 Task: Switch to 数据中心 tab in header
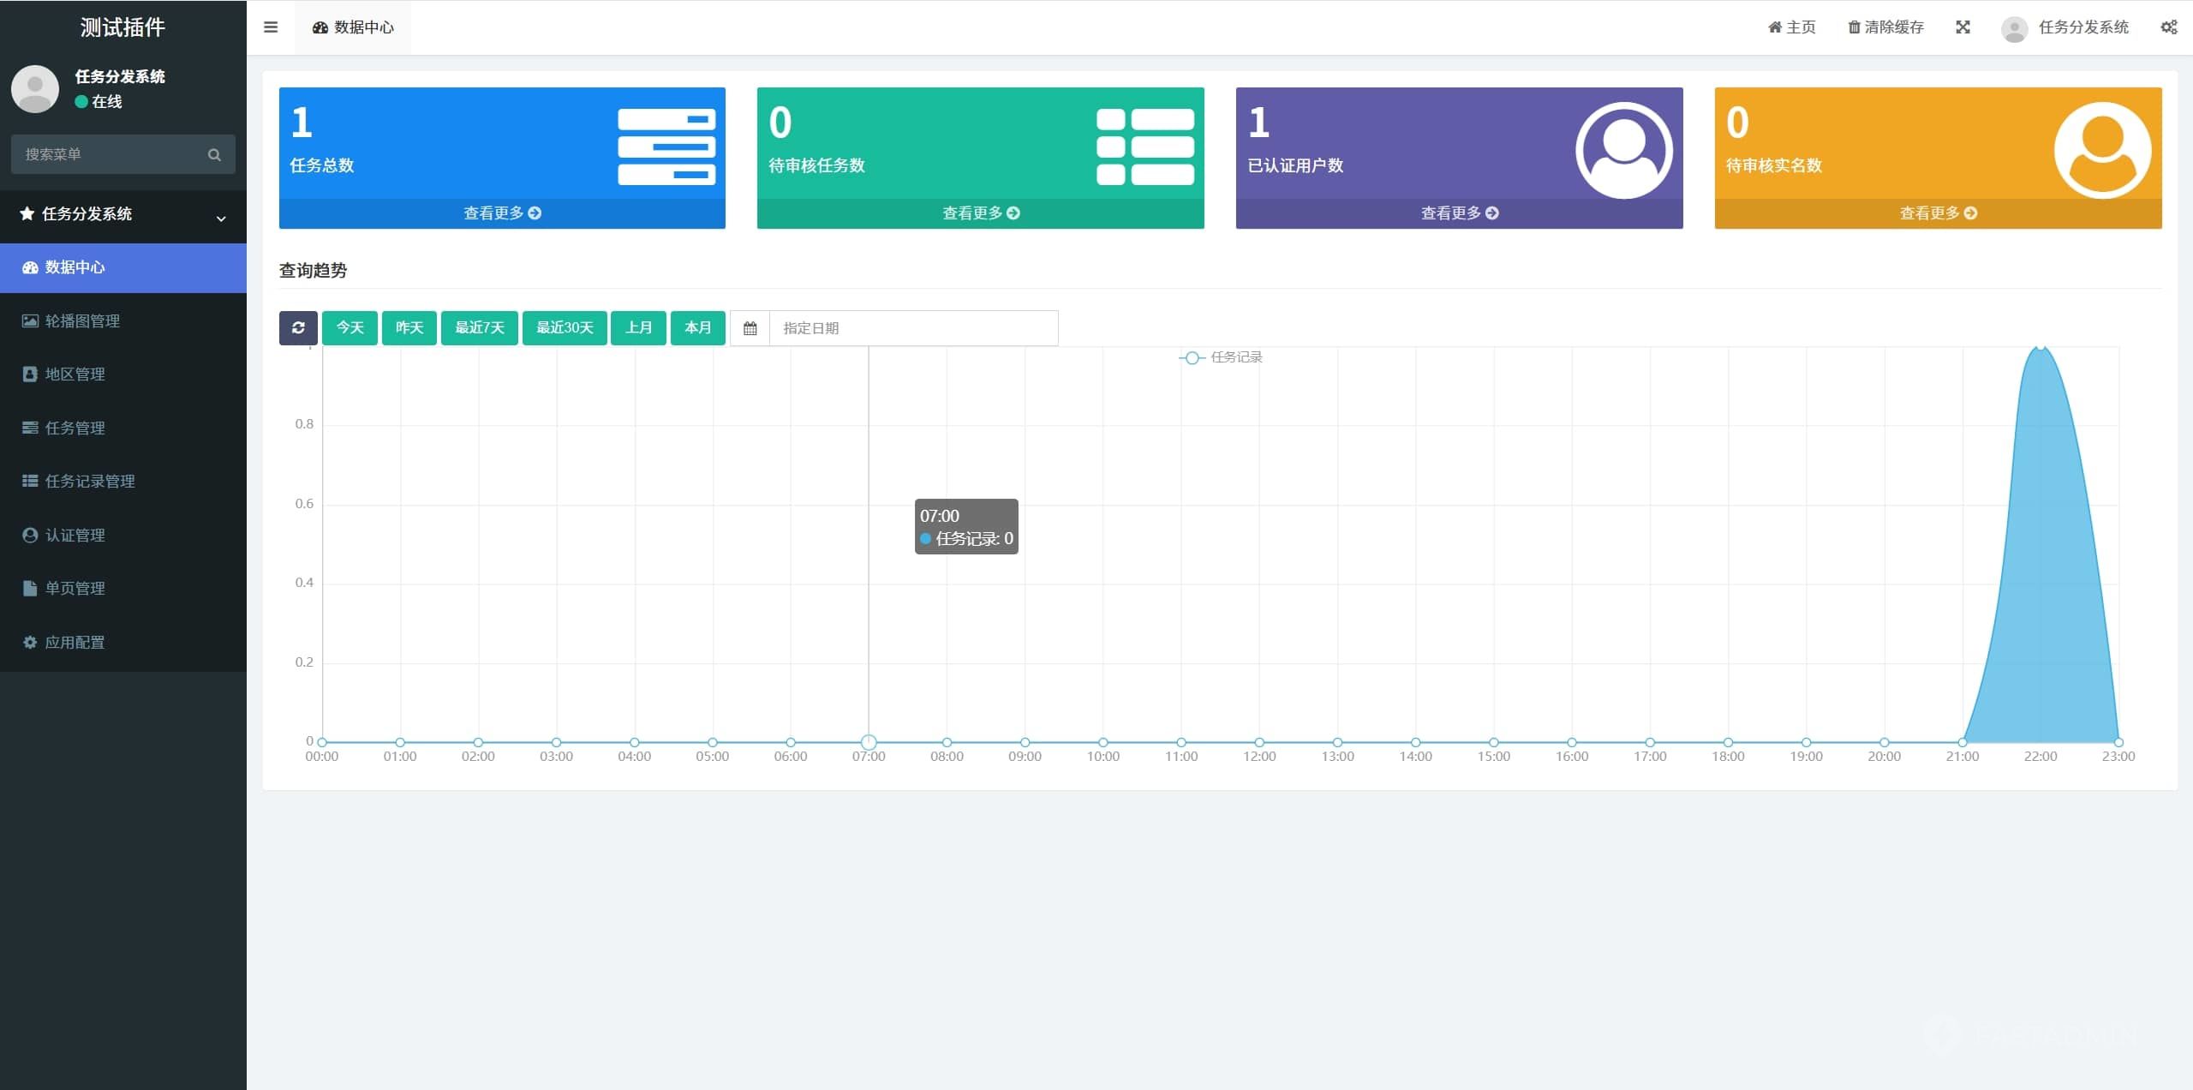point(353,27)
